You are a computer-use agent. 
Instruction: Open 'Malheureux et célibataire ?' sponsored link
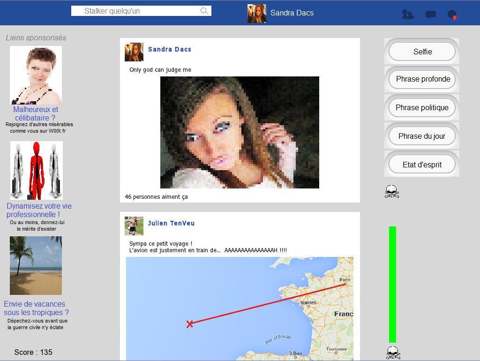(x=36, y=113)
